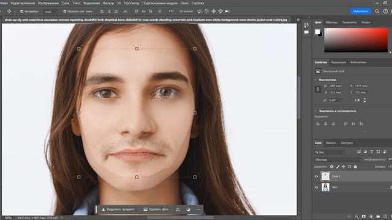Click the top-center transform handle
Viewport: 392px width, 220px height.
(x=137, y=49)
